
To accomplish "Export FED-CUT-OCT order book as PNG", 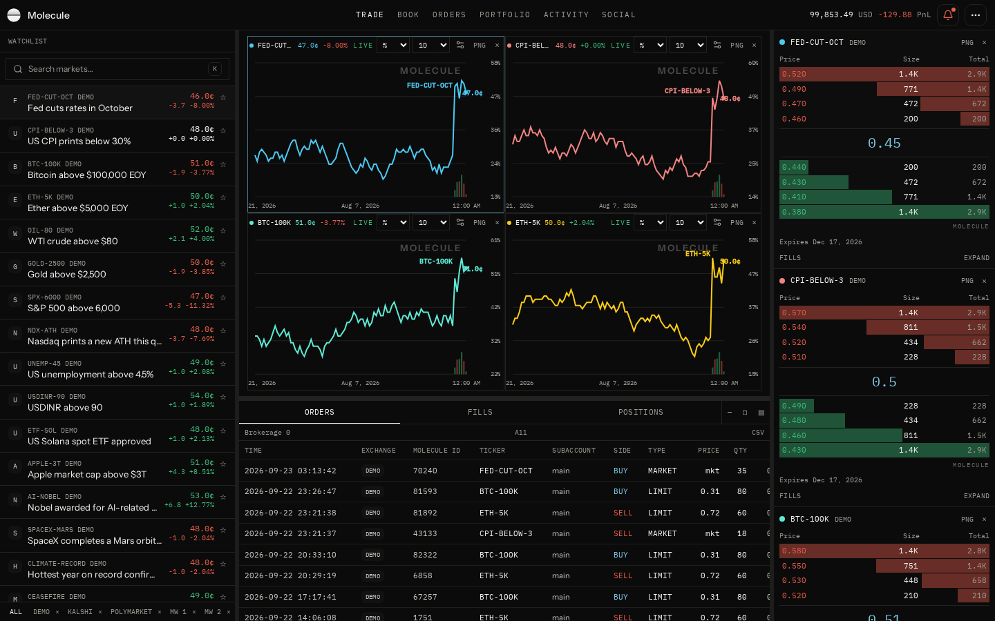I will (967, 43).
